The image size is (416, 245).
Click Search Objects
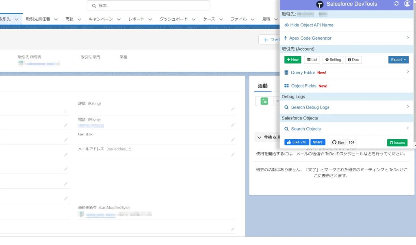pos(305,129)
